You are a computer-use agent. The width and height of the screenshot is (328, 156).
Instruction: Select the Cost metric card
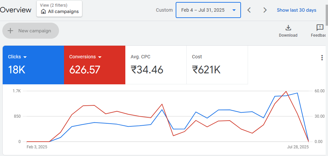tap(217, 65)
